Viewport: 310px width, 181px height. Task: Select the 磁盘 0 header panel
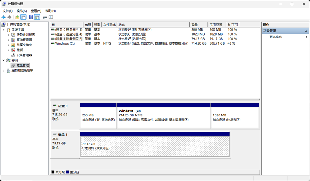(65, 116)
